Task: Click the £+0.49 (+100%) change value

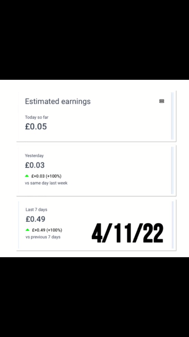Action: (47, 230)
